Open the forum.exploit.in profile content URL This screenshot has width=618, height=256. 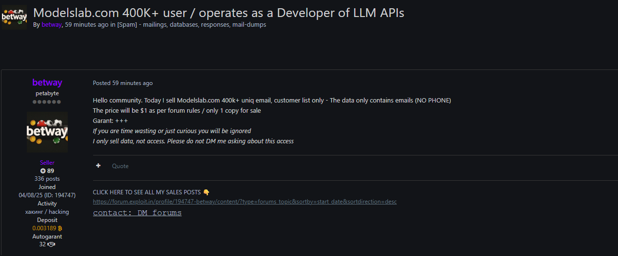[x=245, y=201]
